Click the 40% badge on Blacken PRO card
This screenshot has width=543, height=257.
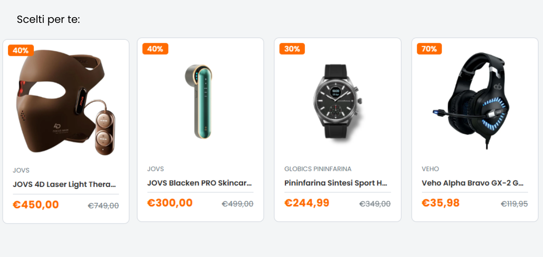(155, 49)
